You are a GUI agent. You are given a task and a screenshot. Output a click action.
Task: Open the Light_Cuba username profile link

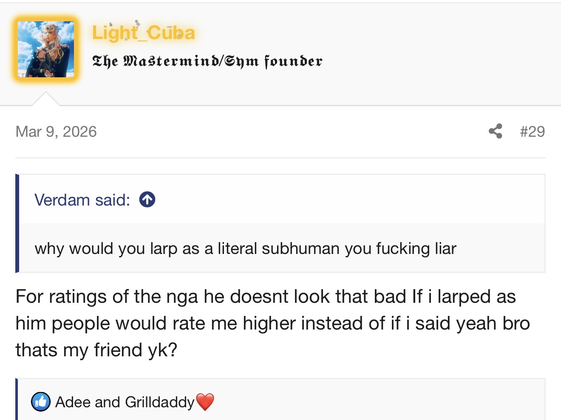click(143, 33)
